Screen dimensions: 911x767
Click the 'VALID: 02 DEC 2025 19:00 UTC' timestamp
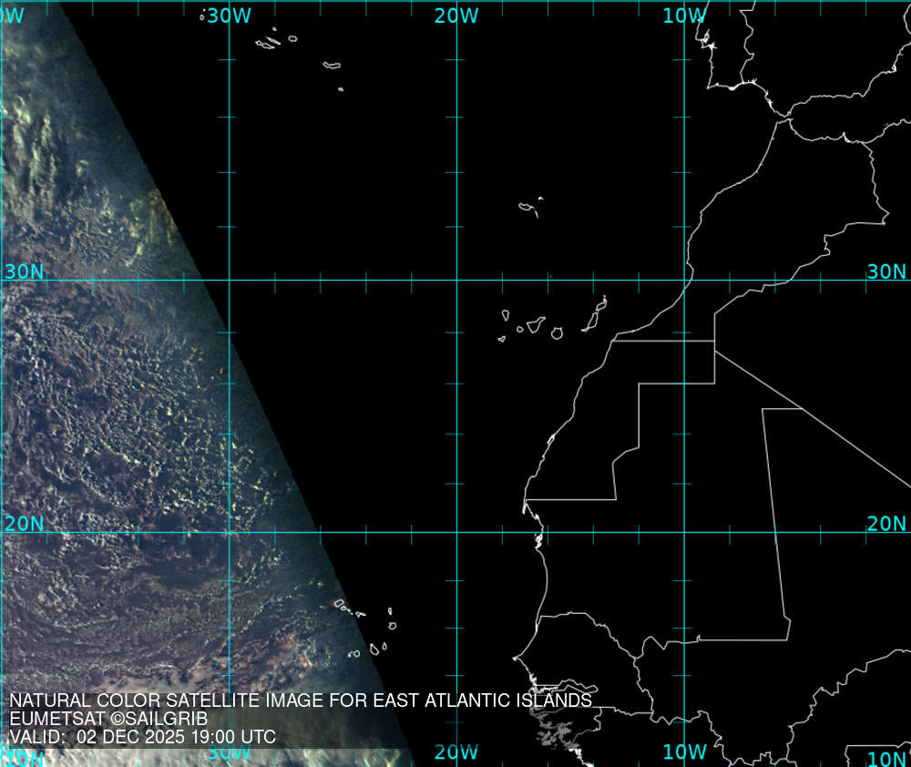pos(142,736)
